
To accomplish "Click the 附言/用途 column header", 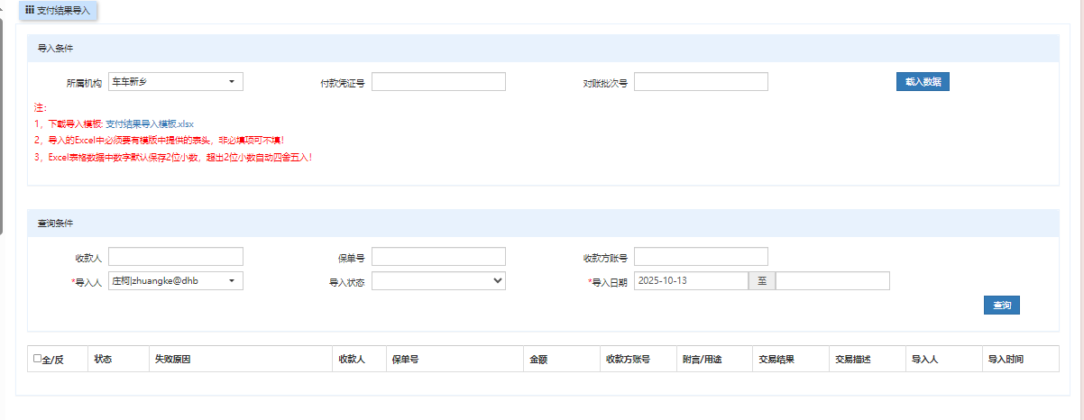I will point(714,359).
